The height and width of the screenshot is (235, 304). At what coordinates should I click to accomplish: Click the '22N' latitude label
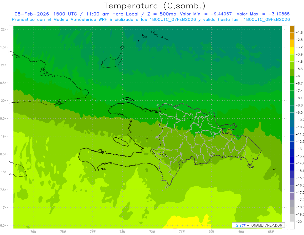4,29
